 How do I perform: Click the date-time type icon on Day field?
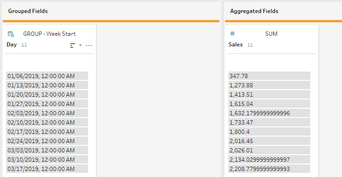[x=11, y=34]
